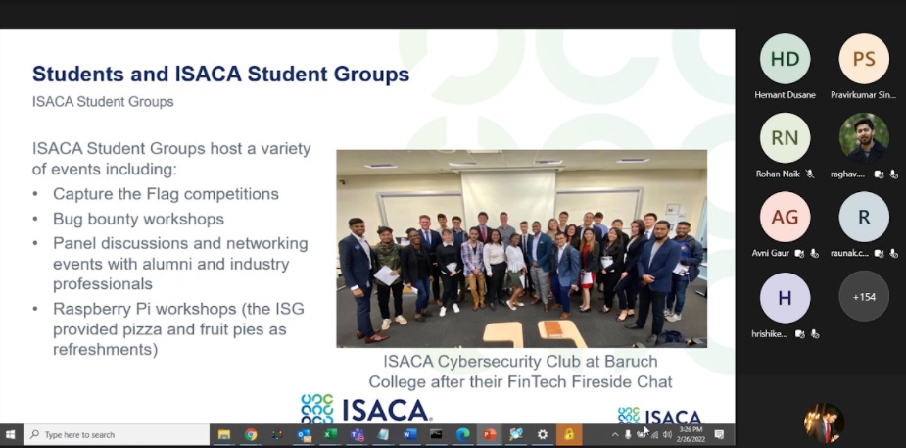
Task: Select raunak's R avatar
Action: point(864,217)
